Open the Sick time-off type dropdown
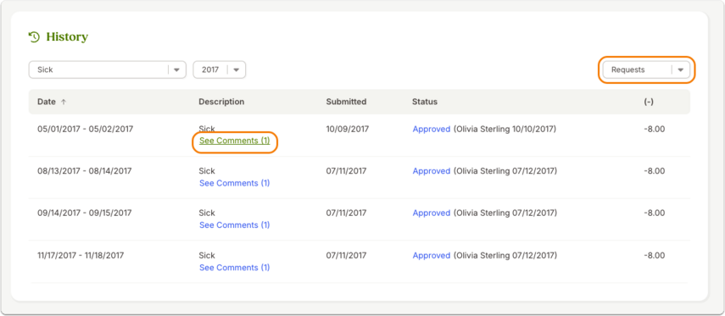725x316 pixels. 108,69
